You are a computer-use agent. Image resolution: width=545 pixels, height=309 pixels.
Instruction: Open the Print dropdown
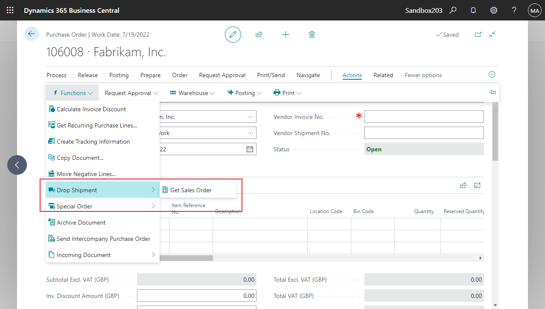click(287, 92)
